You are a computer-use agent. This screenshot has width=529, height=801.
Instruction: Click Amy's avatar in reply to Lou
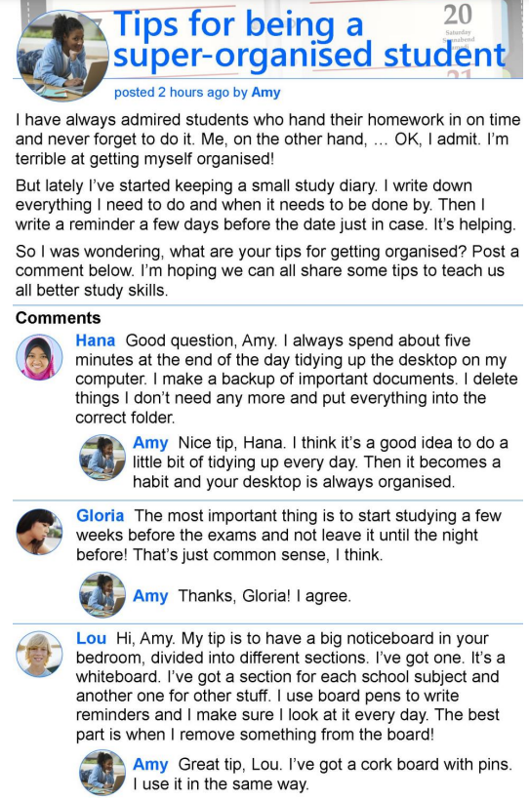(x=102, y=773)
